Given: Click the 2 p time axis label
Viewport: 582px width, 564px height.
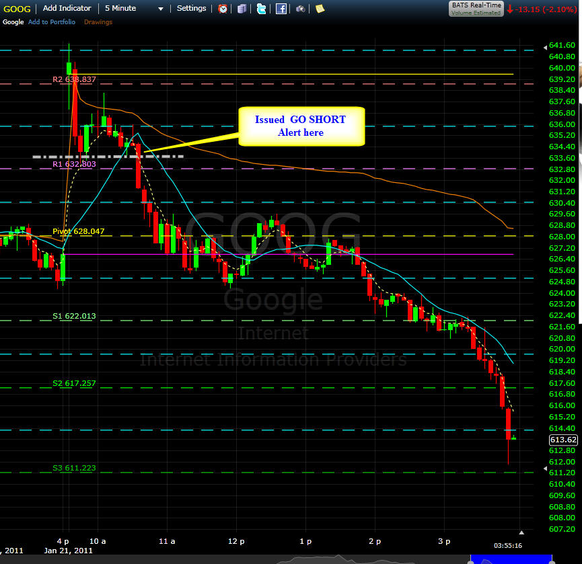Looking at the screenshot, I should coord(375,541).
